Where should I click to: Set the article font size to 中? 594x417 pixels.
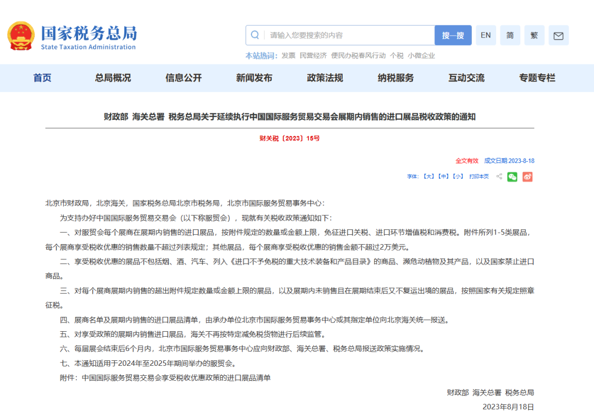pos(443,177)
